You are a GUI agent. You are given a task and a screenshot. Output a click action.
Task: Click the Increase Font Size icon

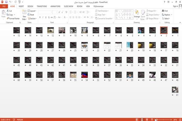coord(59,12)
